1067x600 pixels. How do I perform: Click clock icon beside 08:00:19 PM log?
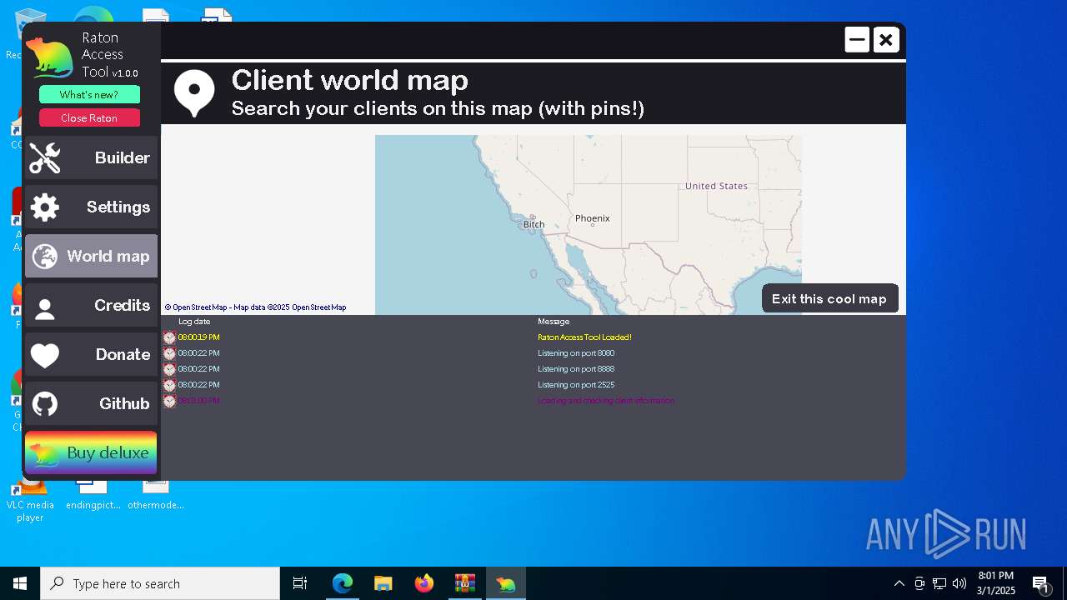coord(169,337)
